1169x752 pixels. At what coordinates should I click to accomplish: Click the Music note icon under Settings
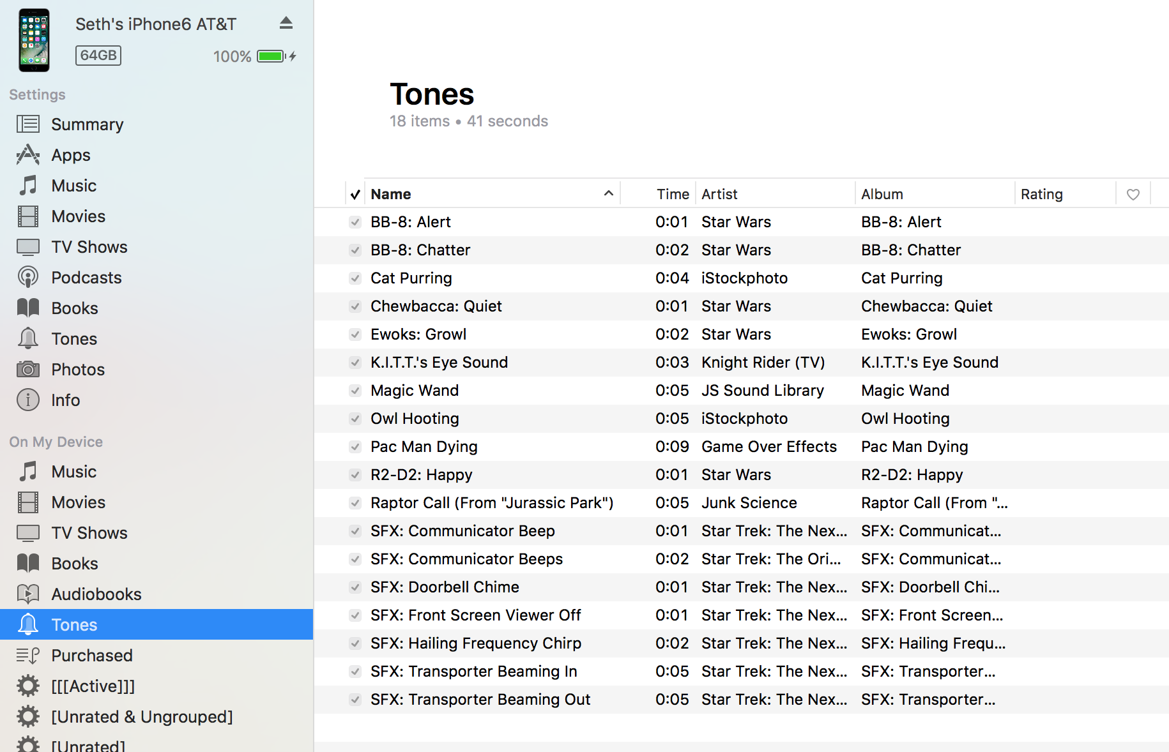[28, 185]
